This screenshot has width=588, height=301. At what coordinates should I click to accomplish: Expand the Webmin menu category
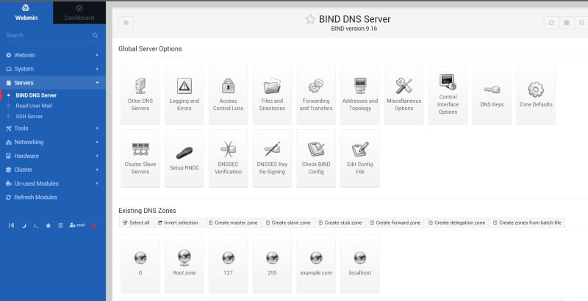(53, 55)
